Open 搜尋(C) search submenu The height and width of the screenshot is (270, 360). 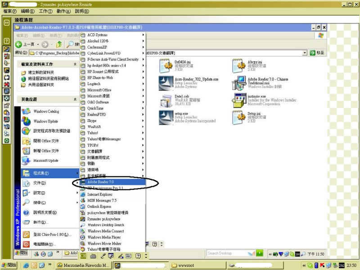click(x=49, y=203)
